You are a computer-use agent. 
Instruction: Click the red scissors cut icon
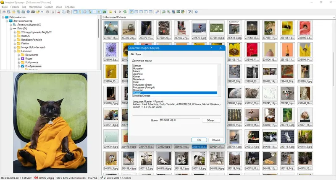[x=59, y=12]
